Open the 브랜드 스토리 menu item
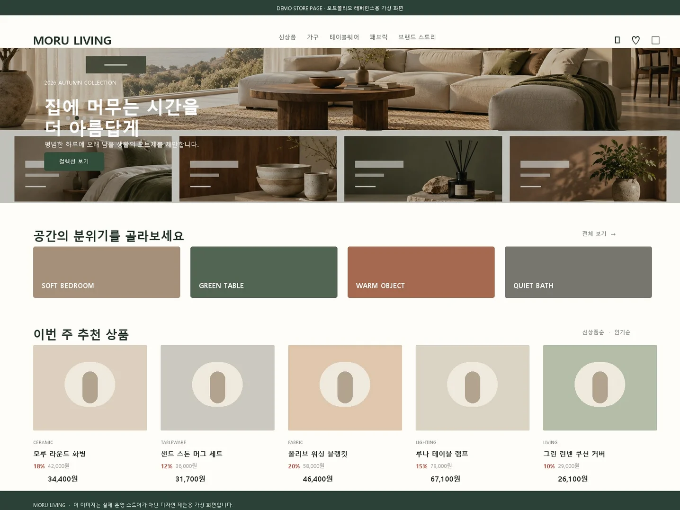The height and width of the screenshot is (510, 680). [x=417, y=37]
